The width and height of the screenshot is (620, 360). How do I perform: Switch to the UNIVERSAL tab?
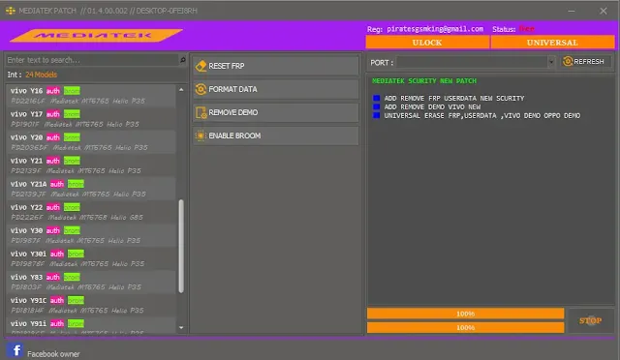[x=552, y=43]
